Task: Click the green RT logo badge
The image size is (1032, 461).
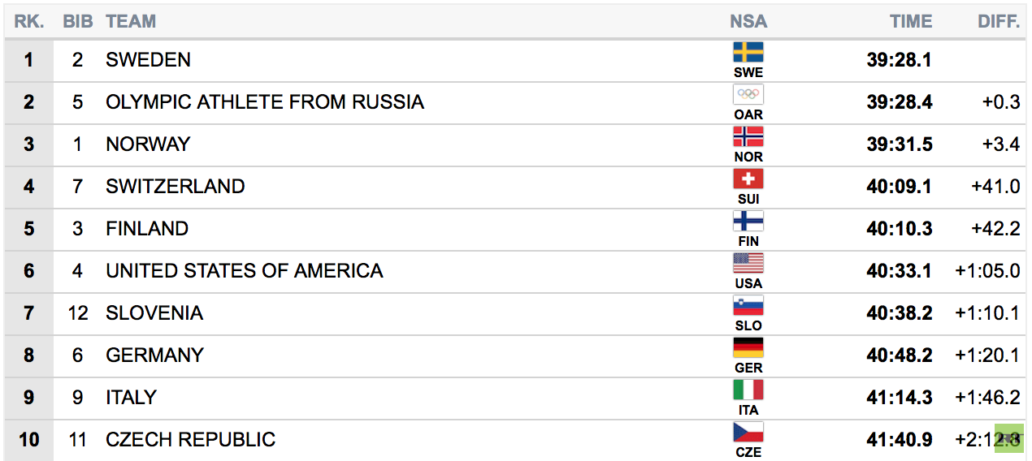Action: tap(1009, 439)
